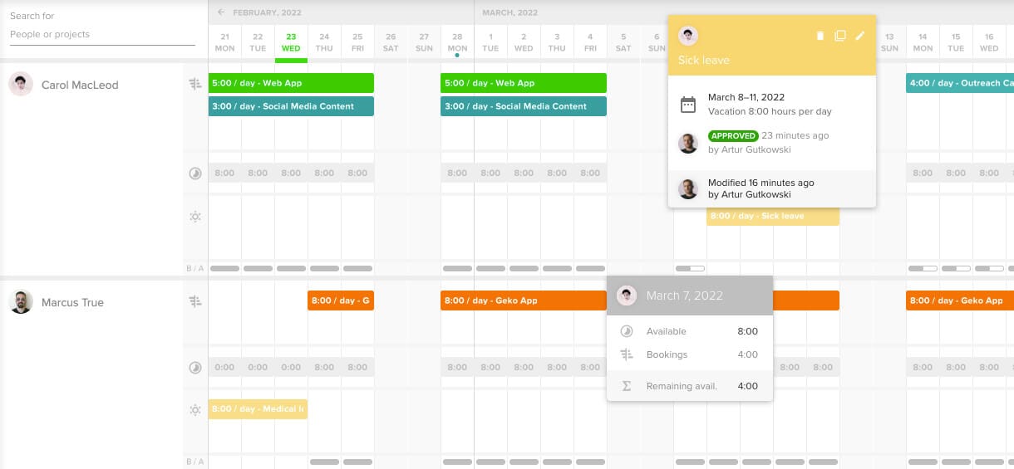Select the Social Media Content booking starting February 21

point(291,106)
